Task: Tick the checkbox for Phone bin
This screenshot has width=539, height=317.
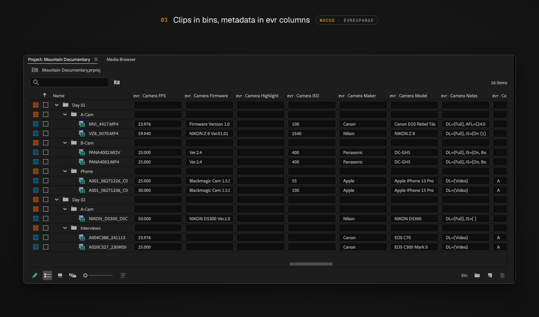Action: tap(46, 171)
